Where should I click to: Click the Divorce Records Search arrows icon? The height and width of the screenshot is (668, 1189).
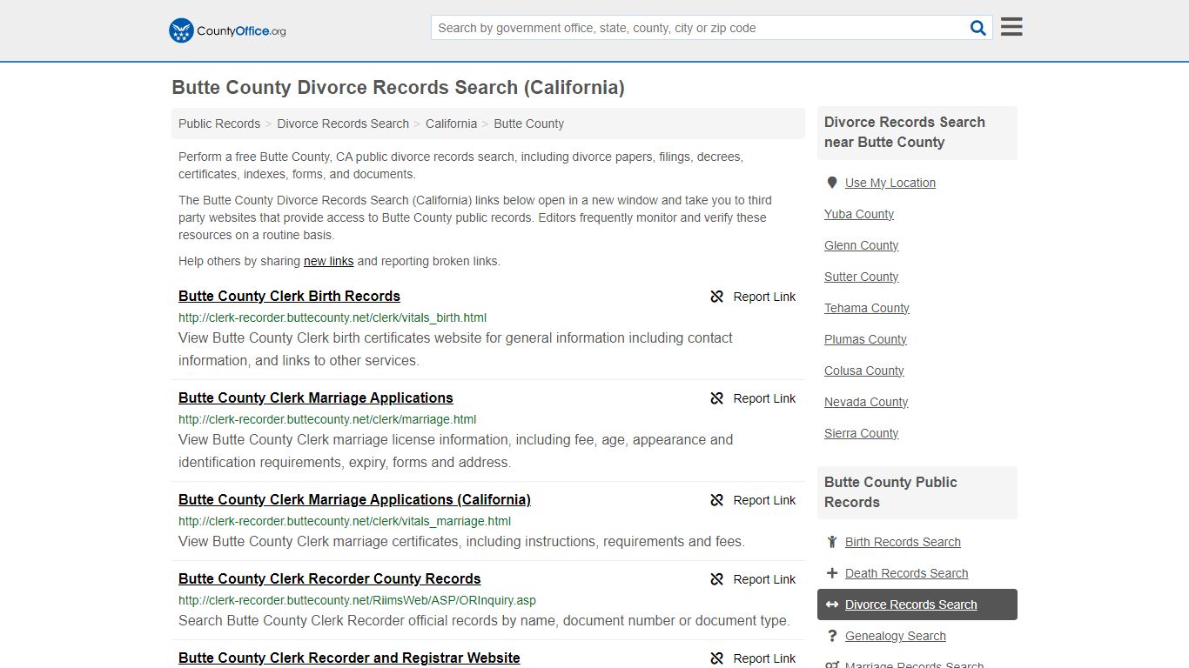coord(832,605)
